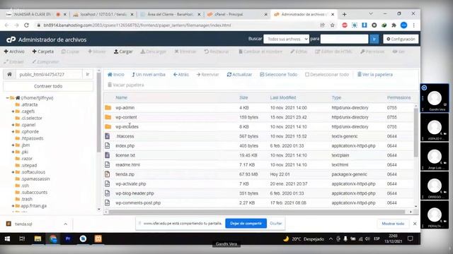Select the wp-includes folder row
The image size is (453, 254).
click(259, 127)
